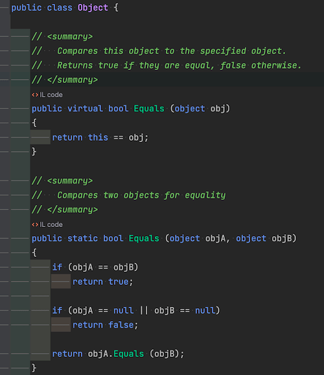The image size is (324, 375).
Task: Click the 'false' literal
Action: tap(121, 325)
